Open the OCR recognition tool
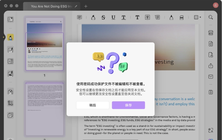Screen dimensions: 222x140 coord(211,33)
